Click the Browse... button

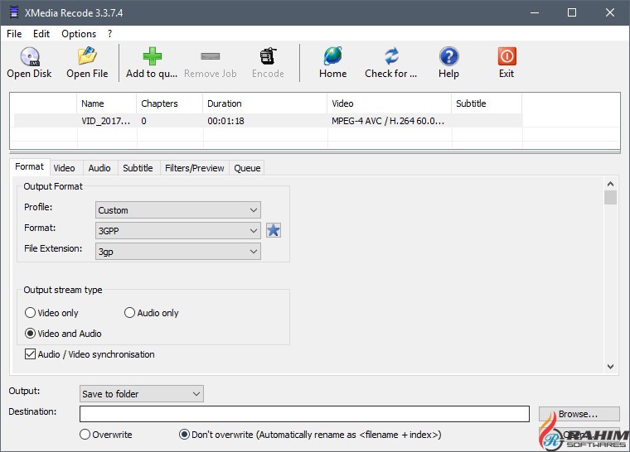pos(578,414)
